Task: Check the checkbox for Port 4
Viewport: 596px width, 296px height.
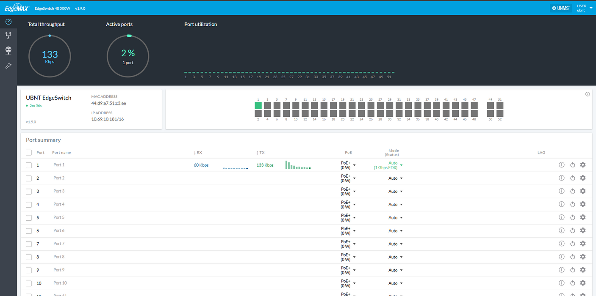Action: pos(29,205)
